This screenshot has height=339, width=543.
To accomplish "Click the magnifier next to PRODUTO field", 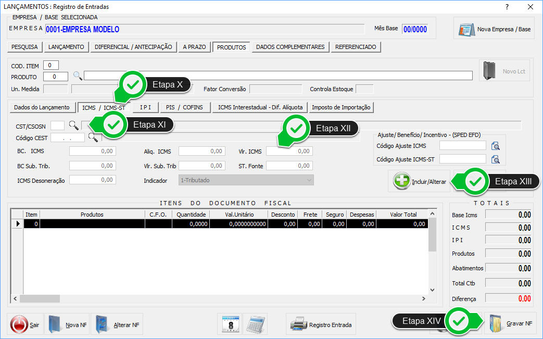I will coord(78,76).
